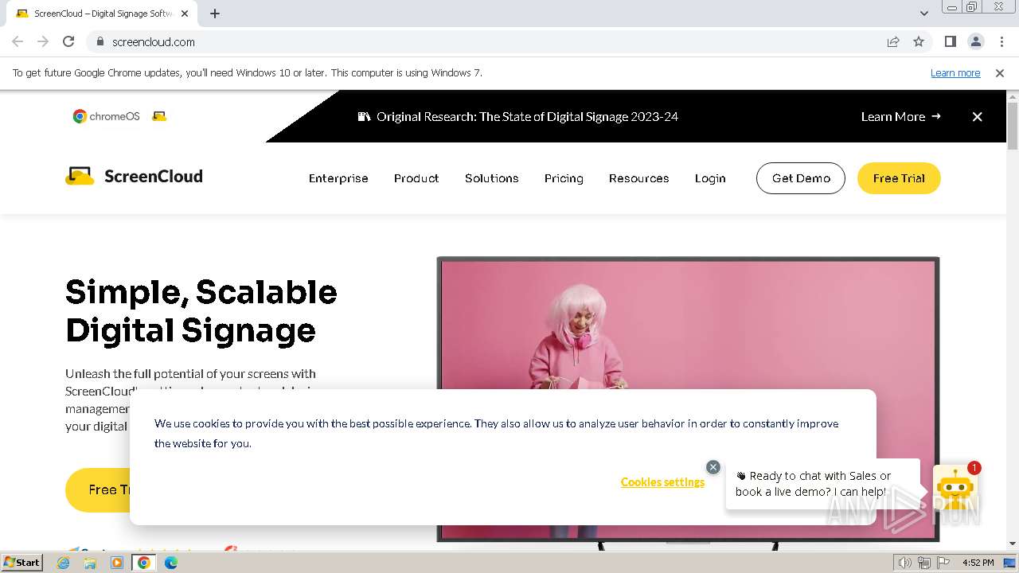
Task: Open the volume speaker tray icon
Action: [904, 563]
